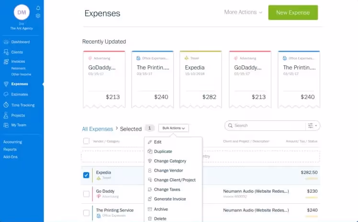Go back to All Expenses link

pyautogui.click(x=98, y=129)
